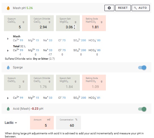Expand the Total 32 L ion details
The height and width of the screenshot is (138, 154).
[x=8, y=51]
